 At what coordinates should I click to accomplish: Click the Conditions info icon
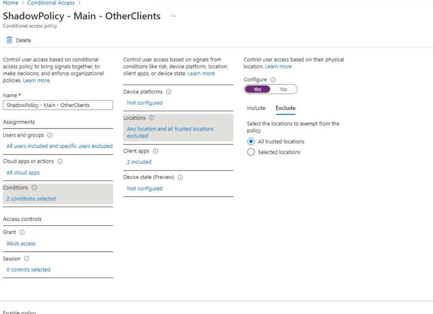click(x=34, y=188)
